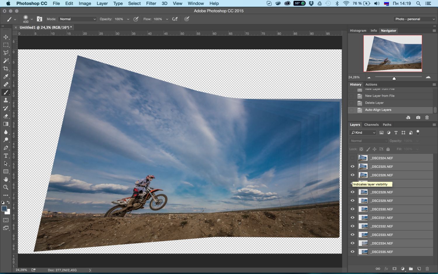
Task: Hide the _DSC2335.NEF layer
Action: tap(352, 252)
